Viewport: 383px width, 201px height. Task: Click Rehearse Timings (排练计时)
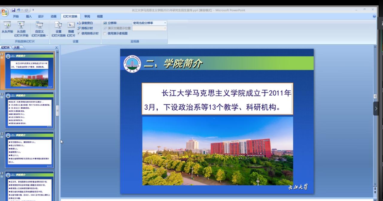tap(85, 28)
